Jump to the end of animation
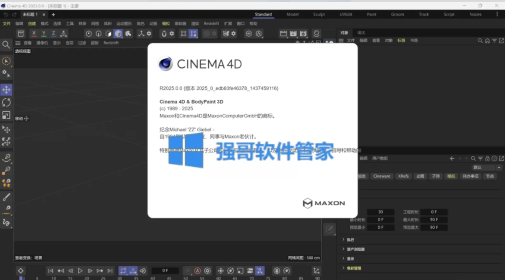Screen dimensions: 505x280 pos(110,271)
